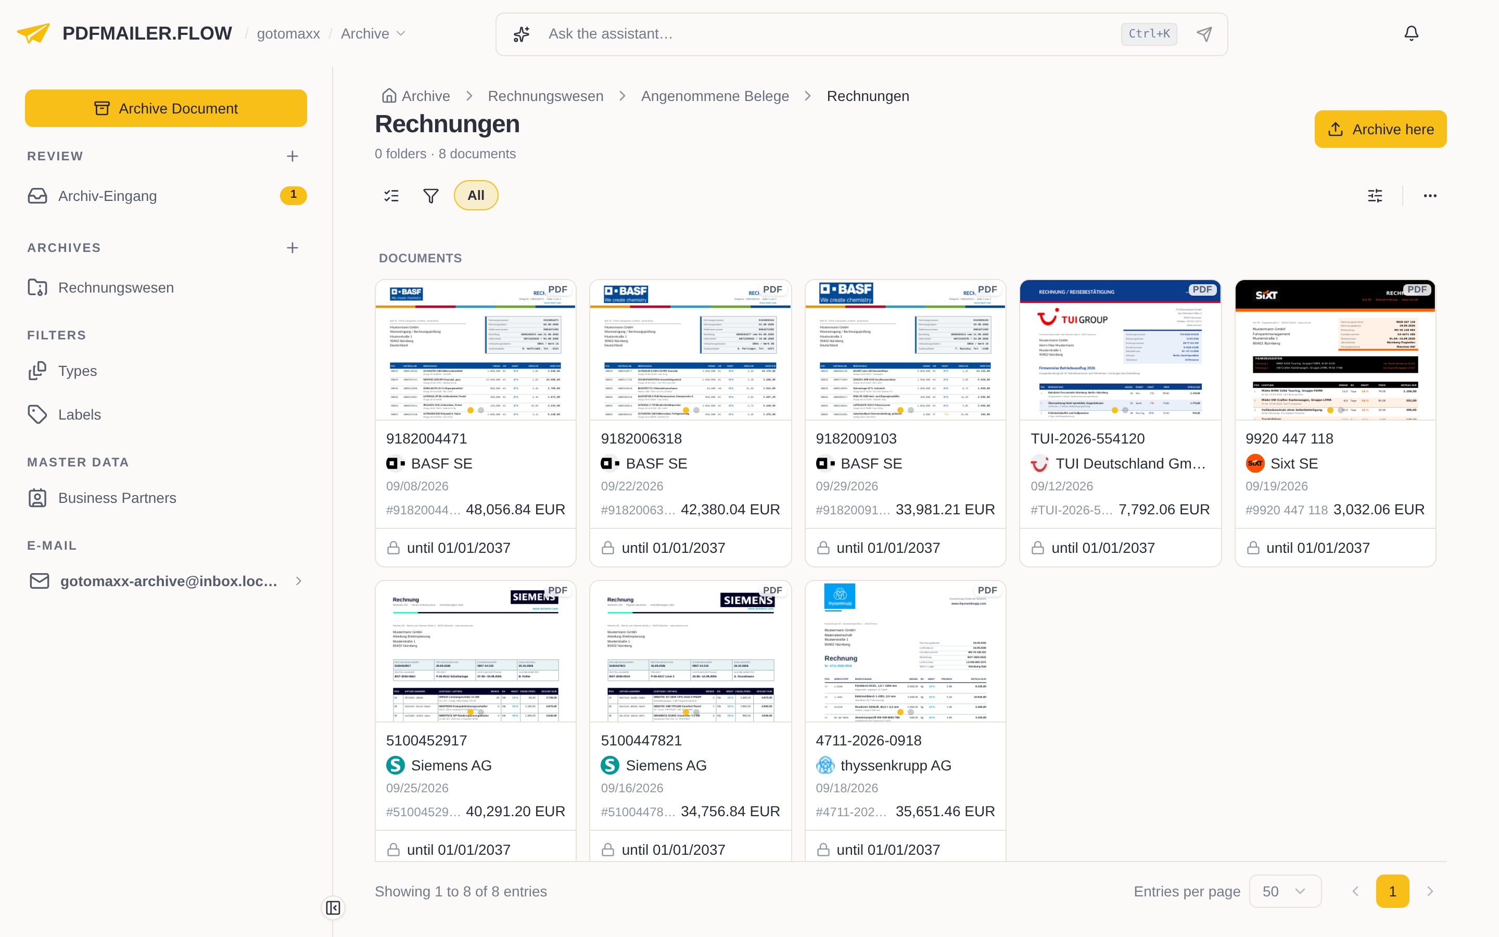1499x937 pixels.
Task: Click the assistant sparkle icon
Action: pyautogui.click(x=522, y=34)
